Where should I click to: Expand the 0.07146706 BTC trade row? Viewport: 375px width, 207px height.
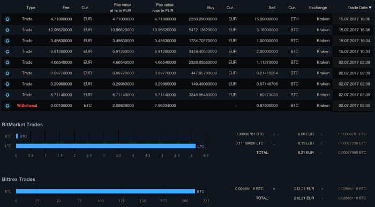7,84
